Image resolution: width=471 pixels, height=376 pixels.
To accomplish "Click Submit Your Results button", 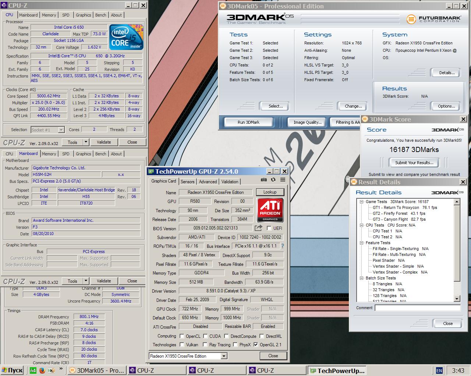I will click(414, 163).
